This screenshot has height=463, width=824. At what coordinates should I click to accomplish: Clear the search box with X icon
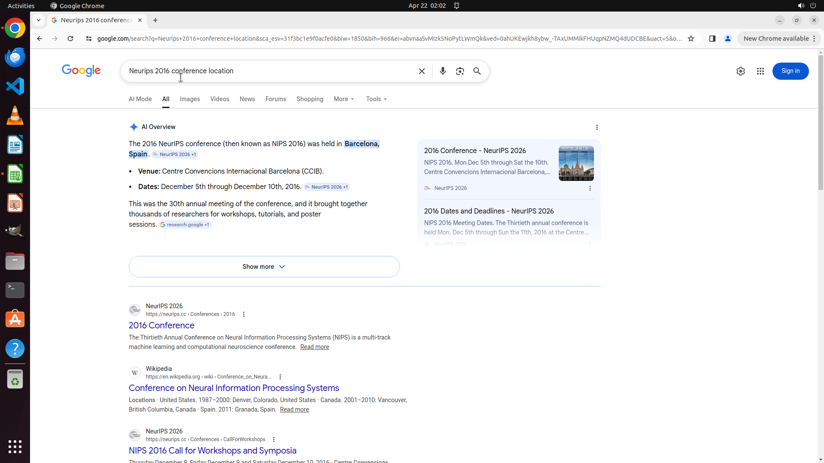(421, 71)
